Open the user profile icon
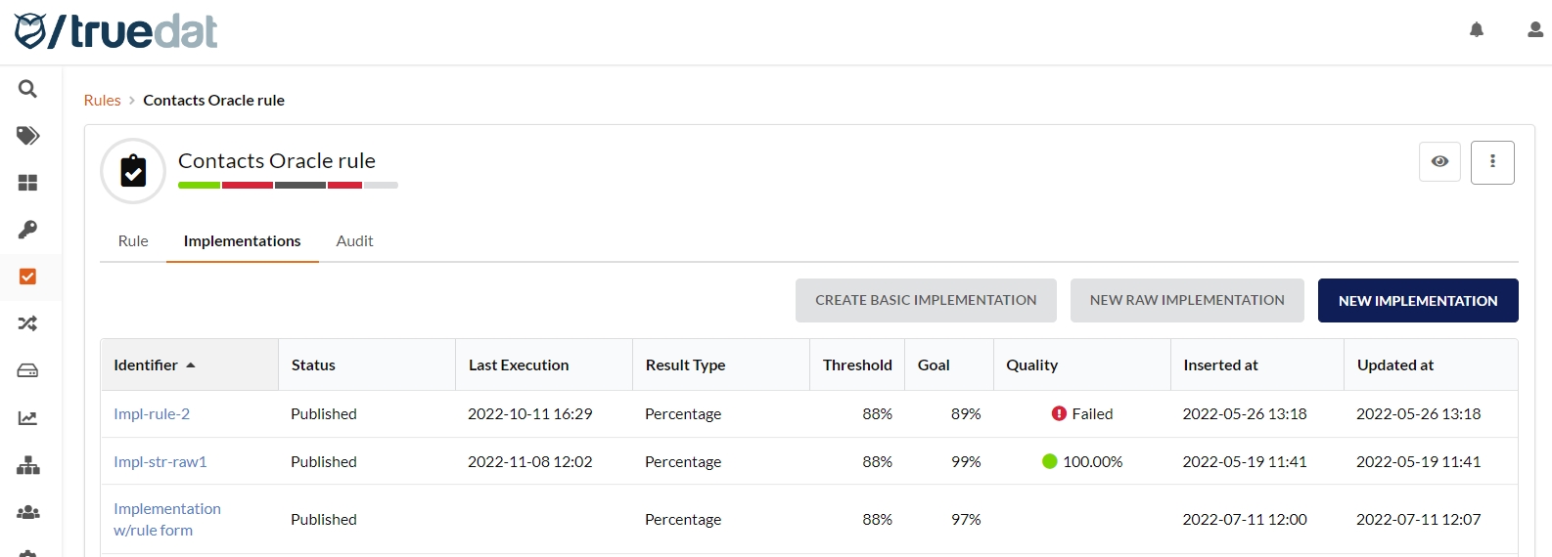 coord(1535,30)
